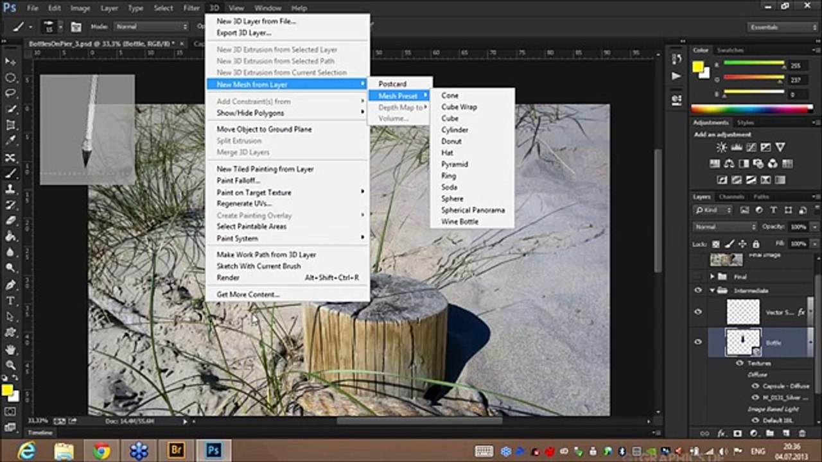Screen dimensions: 822x462
Task: Show the Final group visibility box
Action: (x=698, y=277)
